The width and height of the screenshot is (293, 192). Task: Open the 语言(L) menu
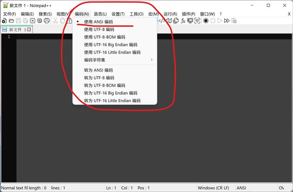[x=100, y=14]
